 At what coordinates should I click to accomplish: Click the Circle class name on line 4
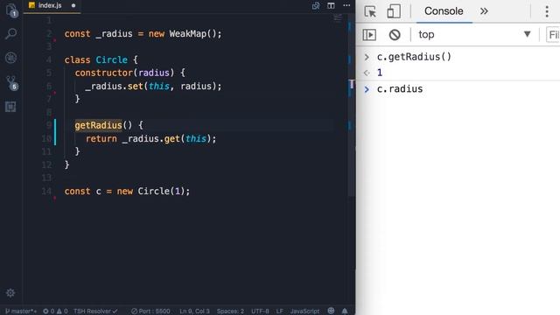click(x=111, y=59)
